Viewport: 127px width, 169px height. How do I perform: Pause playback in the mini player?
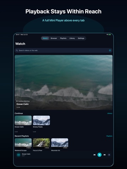pos(99,155)
